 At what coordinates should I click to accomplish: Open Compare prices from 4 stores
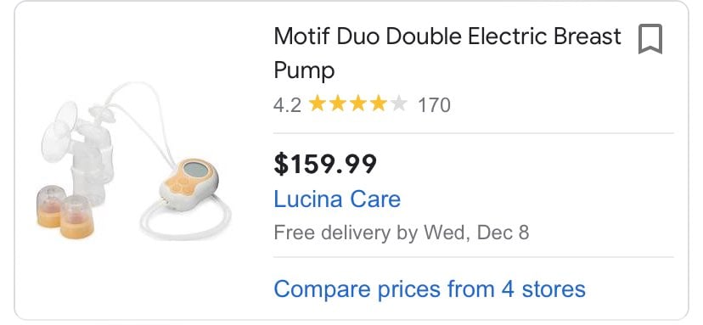click(x=430, y=289)
